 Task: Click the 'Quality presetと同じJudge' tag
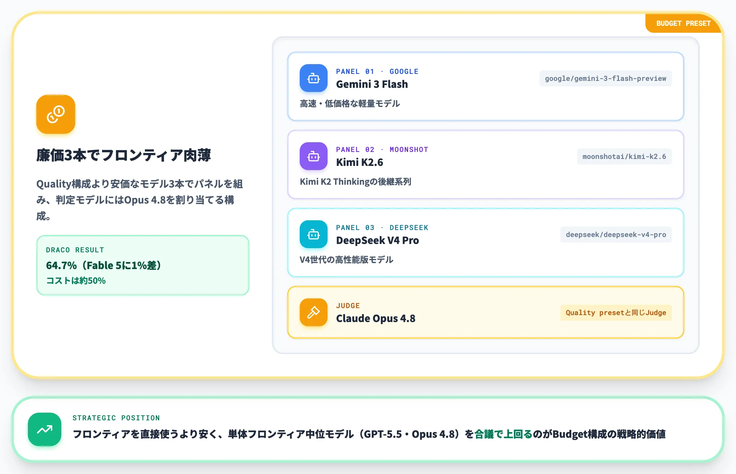pyautogui.click(x=616, y=313)
